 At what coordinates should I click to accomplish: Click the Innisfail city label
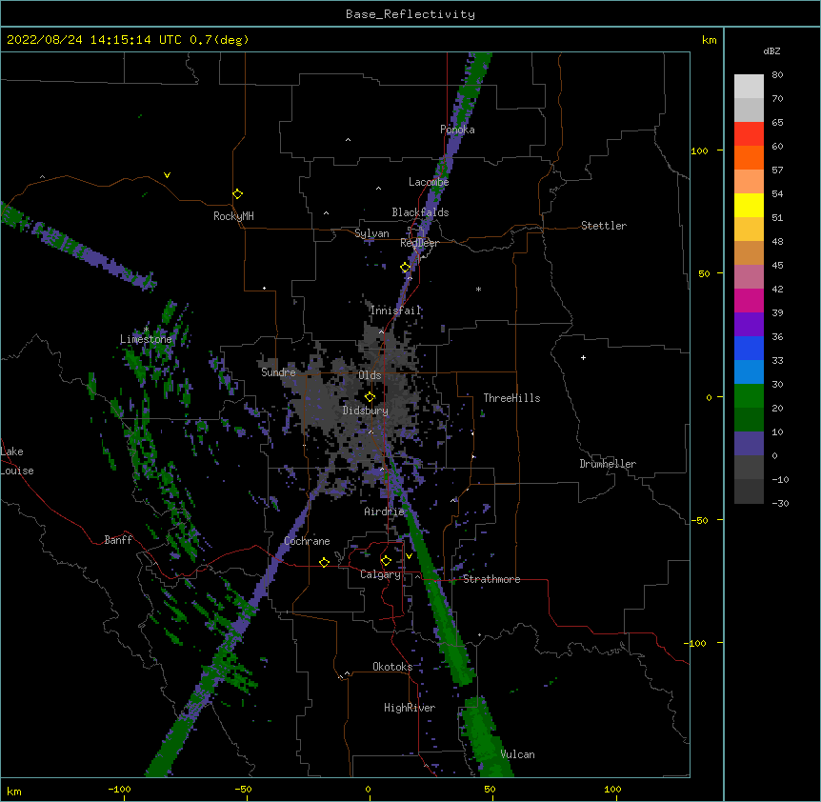tap(396, 311)
